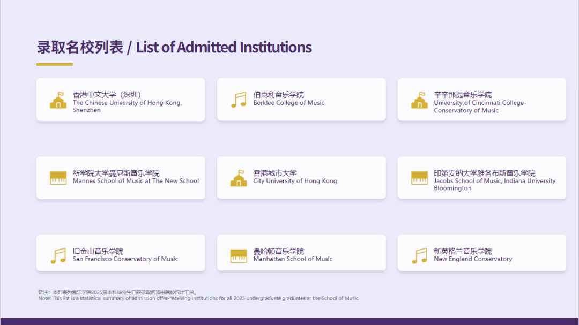
Task: Click the 'New England Conservatory' text
Action: pos(473,259)
